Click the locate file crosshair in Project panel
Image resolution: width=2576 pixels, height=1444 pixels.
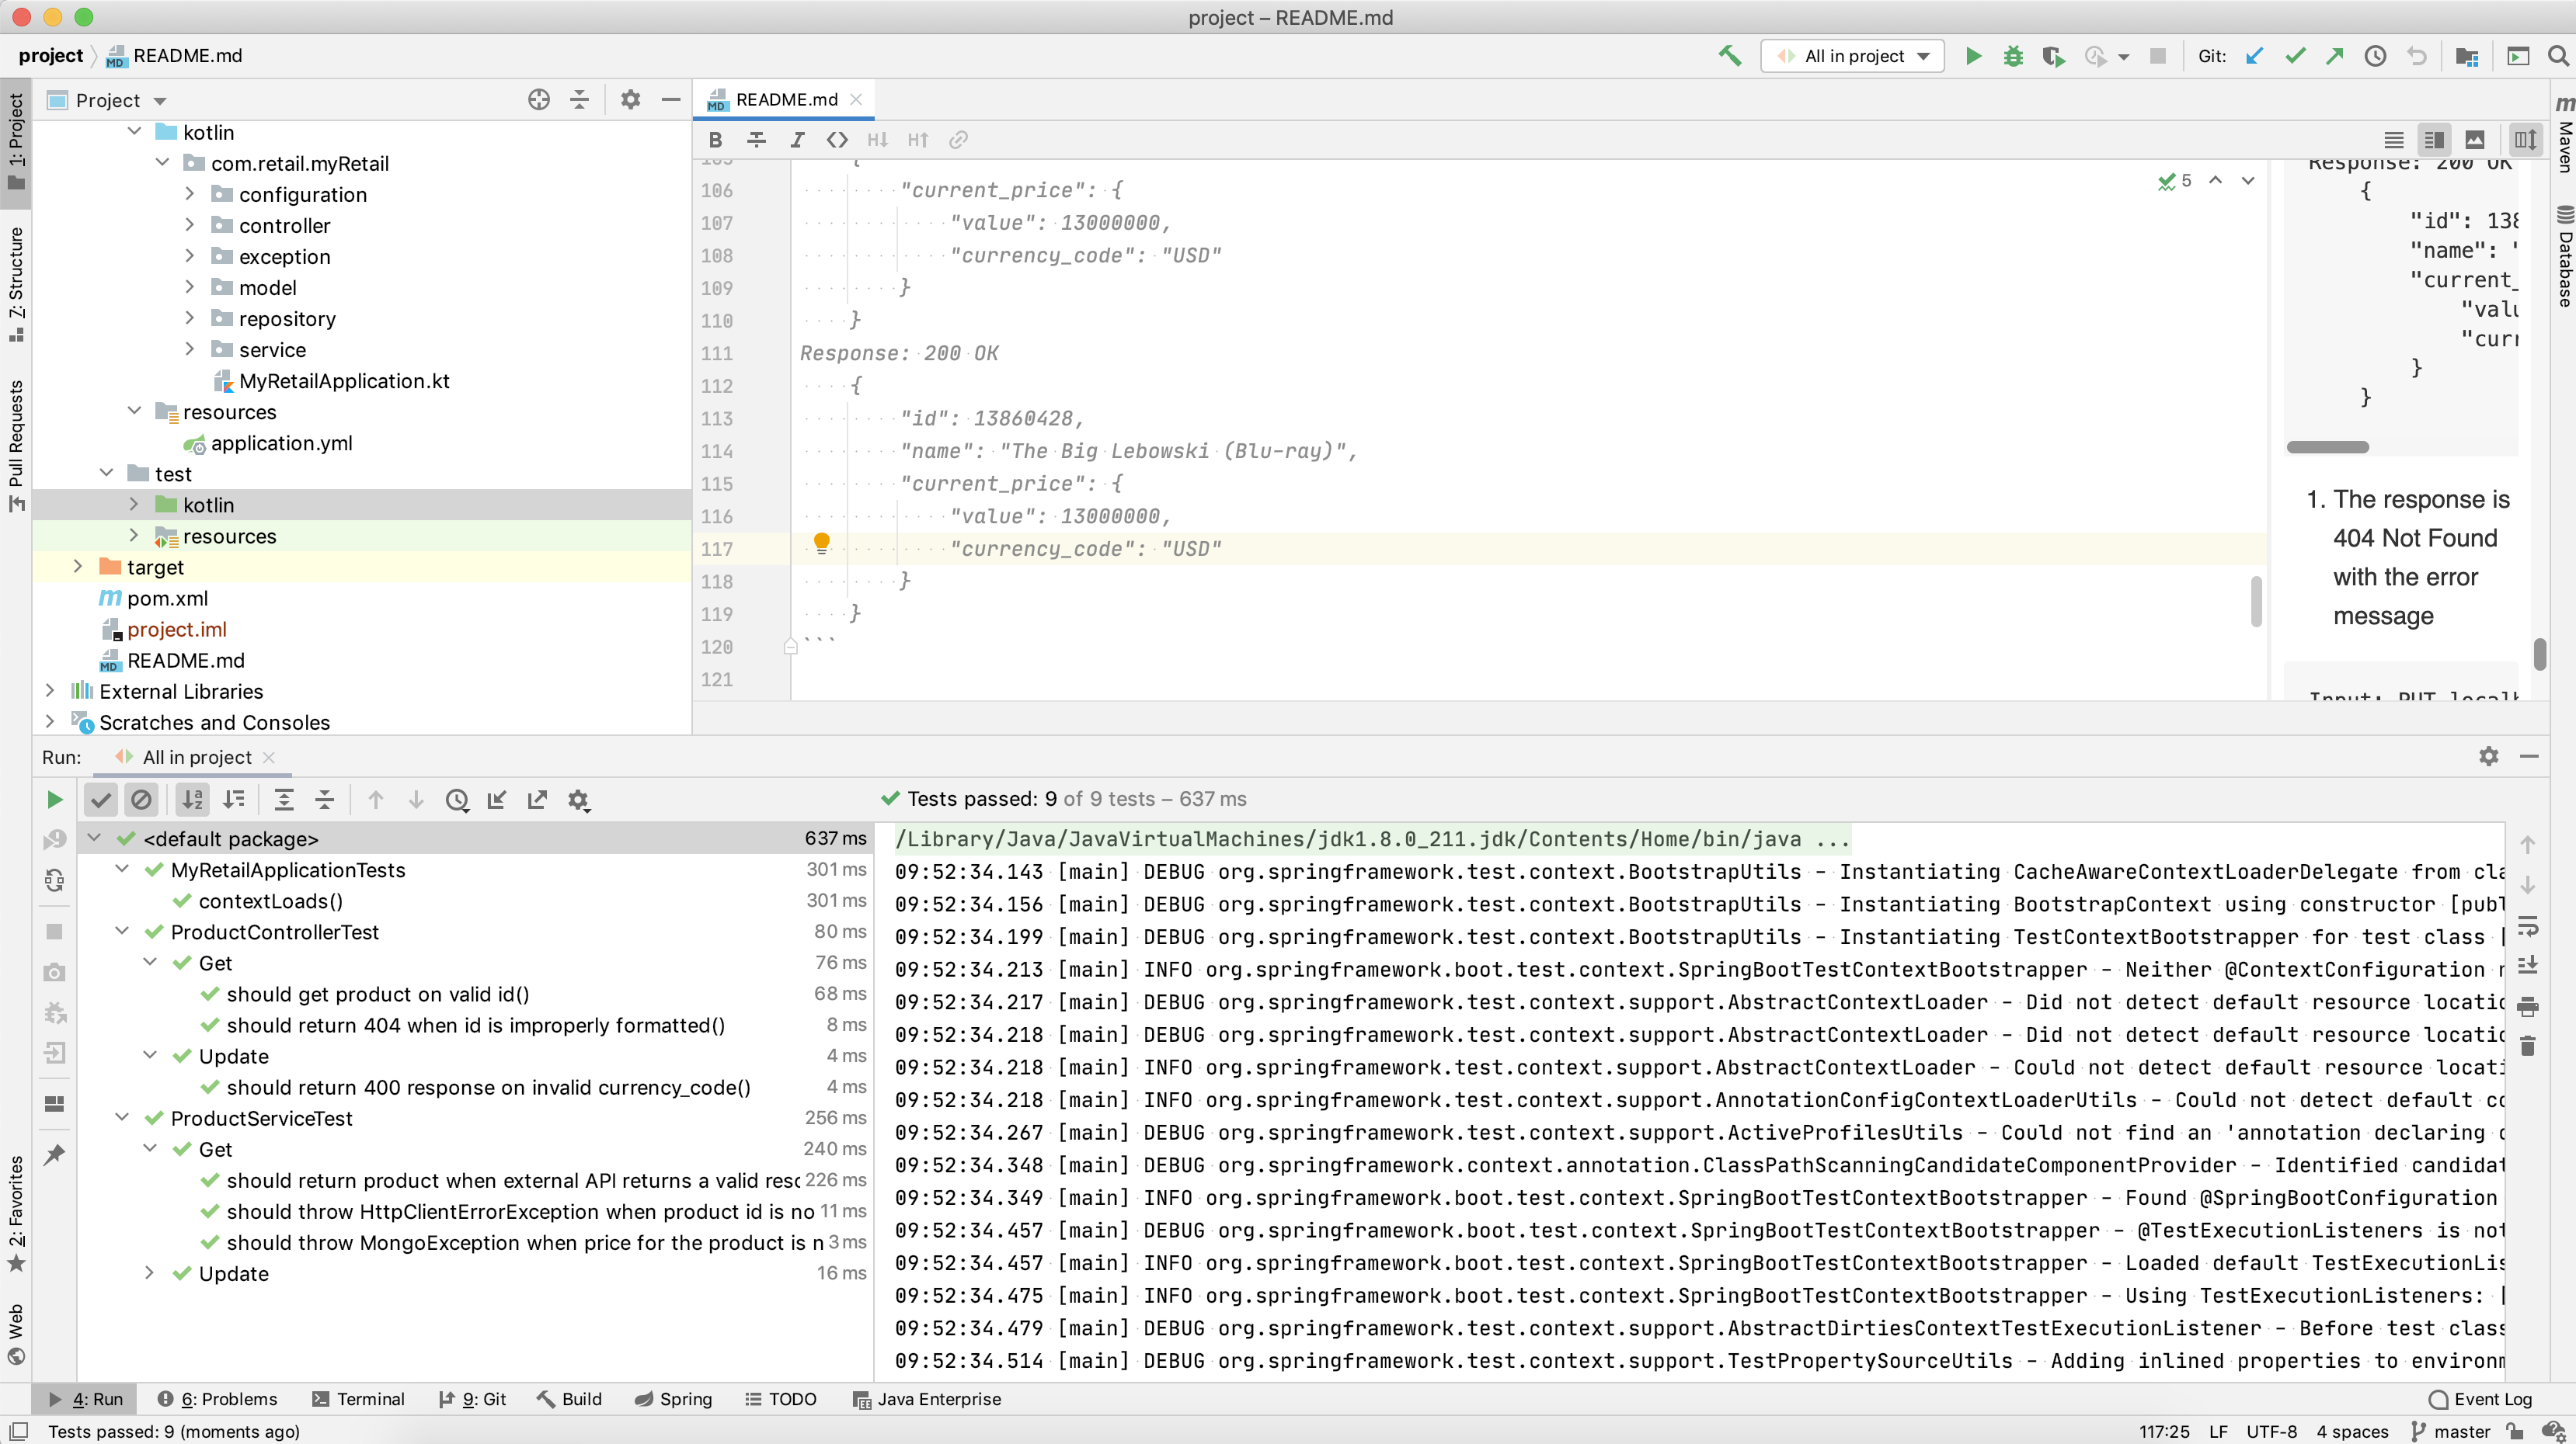point(539,99)
